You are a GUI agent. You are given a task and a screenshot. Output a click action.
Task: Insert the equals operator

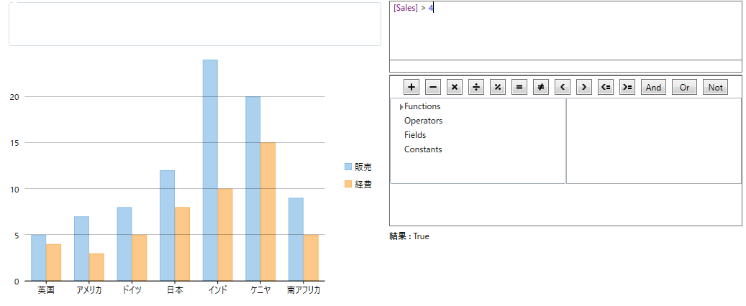point(519,88)
